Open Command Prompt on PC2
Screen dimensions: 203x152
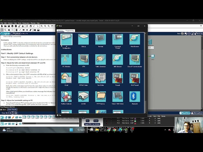118,39
